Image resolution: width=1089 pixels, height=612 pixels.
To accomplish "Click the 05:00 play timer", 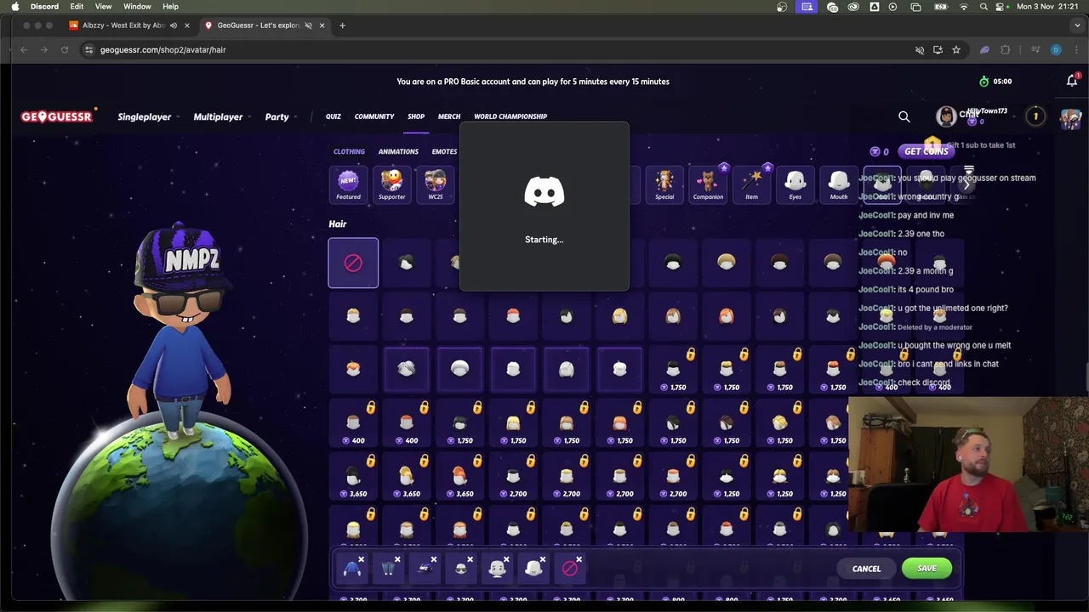I will [995, 82].
